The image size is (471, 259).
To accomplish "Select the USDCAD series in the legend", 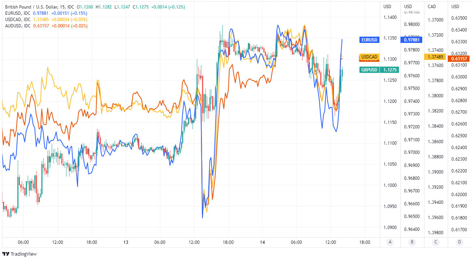I will pyautogui.click(x=18, y=20).
